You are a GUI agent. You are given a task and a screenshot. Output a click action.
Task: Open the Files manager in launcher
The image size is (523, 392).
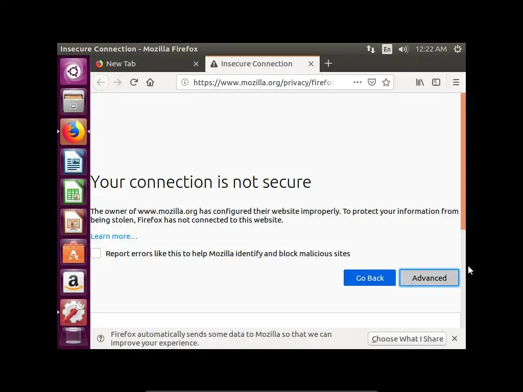point(74,102)
